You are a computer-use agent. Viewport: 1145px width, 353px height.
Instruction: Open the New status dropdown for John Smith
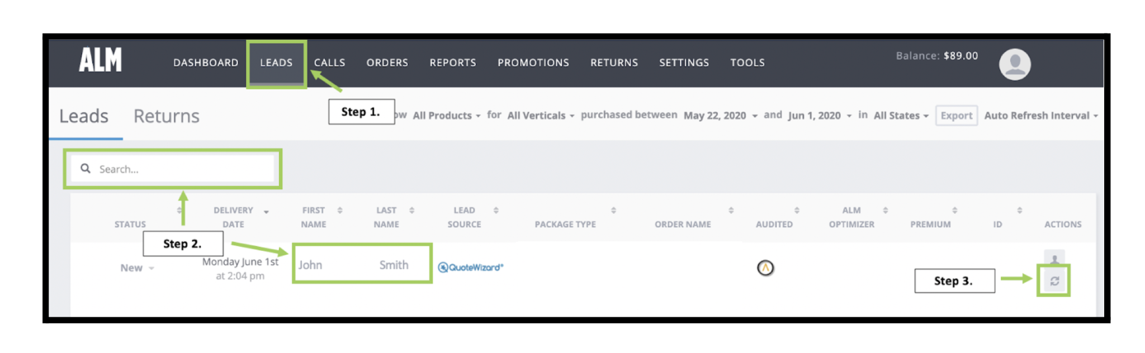pos(137,268)
